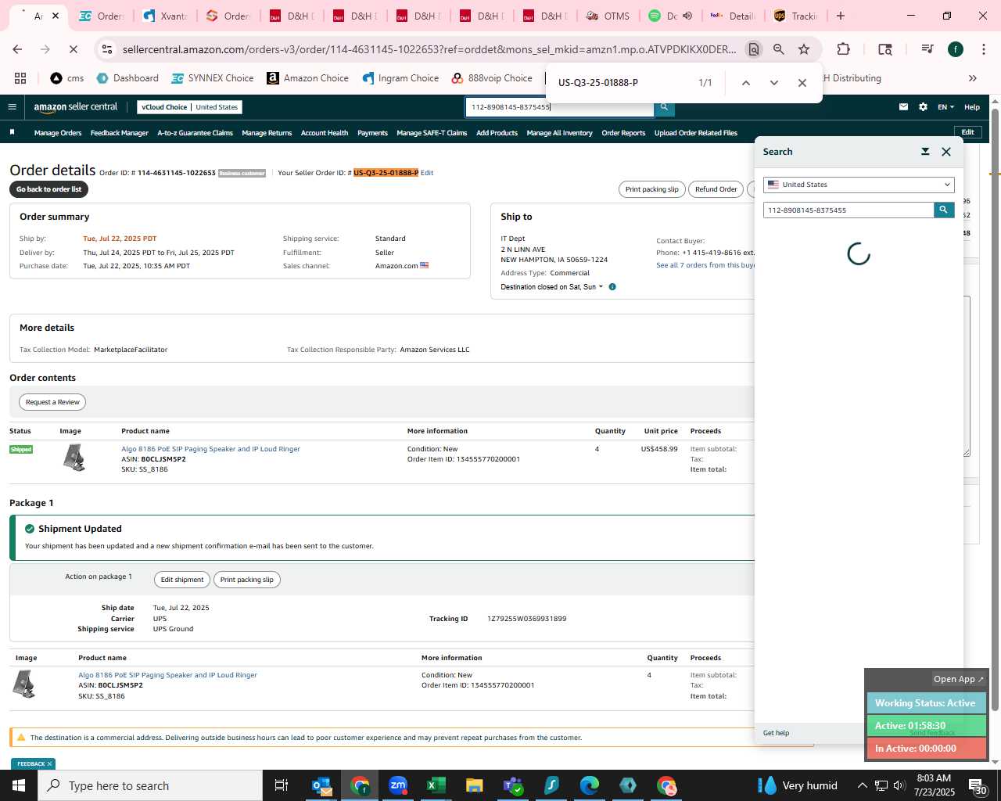Open A-to-z Guarantee Claims

196,133
